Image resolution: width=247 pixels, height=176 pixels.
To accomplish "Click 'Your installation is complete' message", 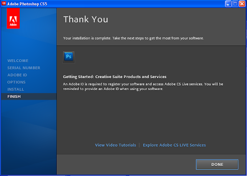I will pos(134,38).
